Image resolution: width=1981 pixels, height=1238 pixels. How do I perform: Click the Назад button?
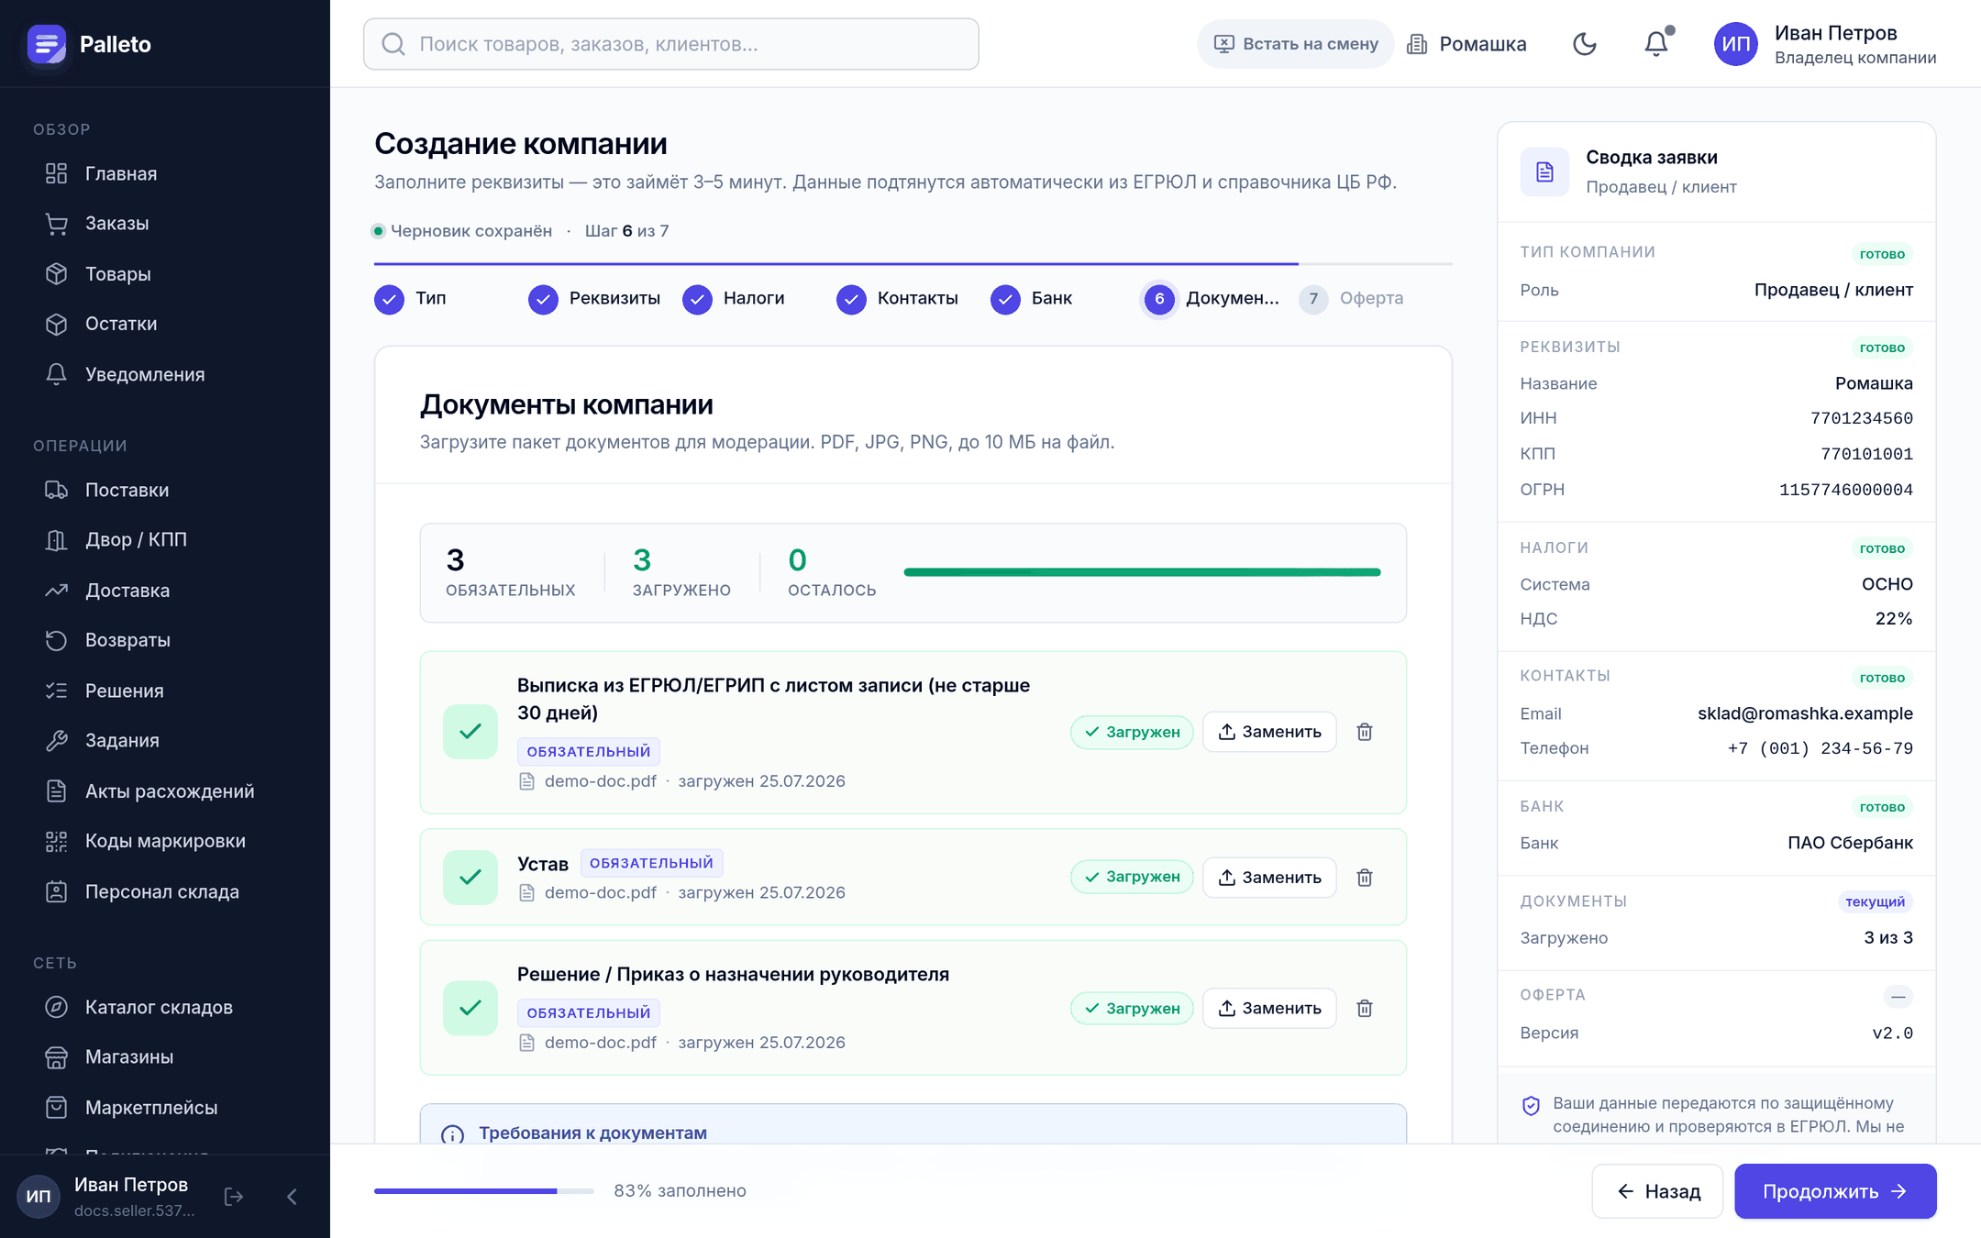click(1657, 1191)
